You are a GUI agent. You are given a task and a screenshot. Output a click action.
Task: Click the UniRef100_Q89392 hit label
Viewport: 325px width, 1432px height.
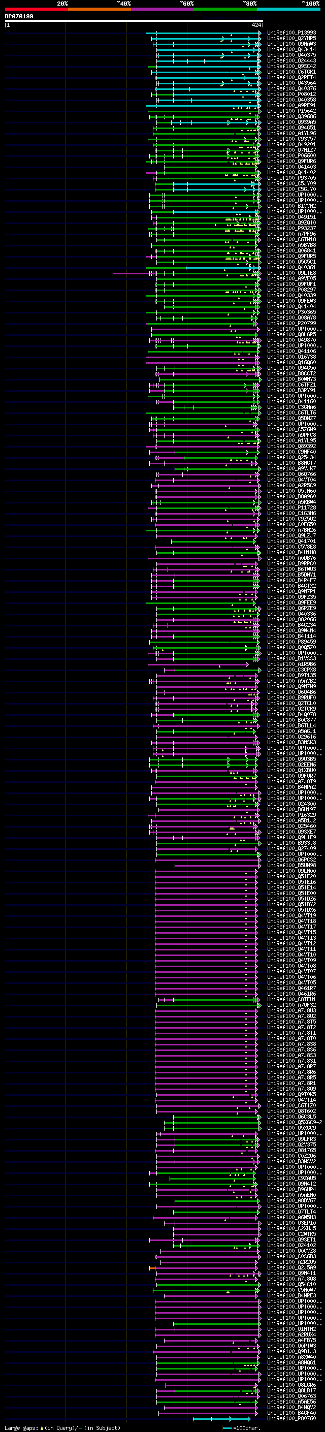[291, 447]
